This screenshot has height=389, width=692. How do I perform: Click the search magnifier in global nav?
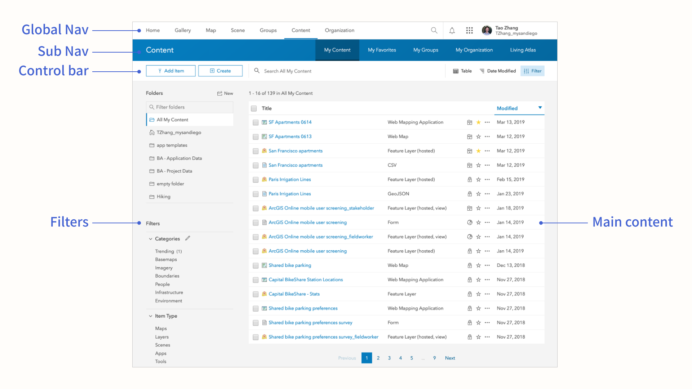tap(434, 30)
